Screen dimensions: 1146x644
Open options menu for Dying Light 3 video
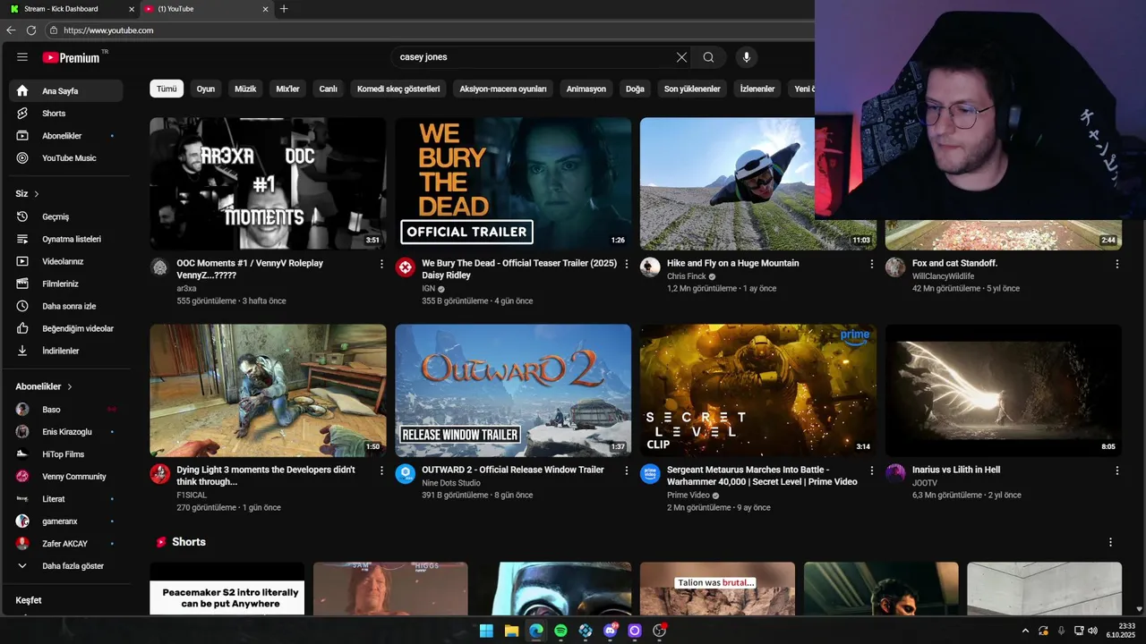381,470
